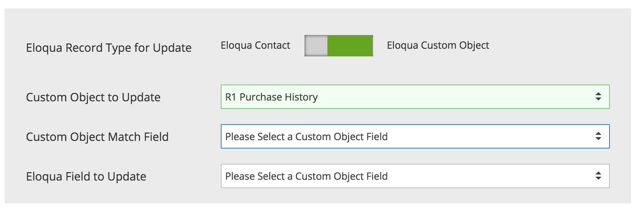Screen dimensions: 638x211
Task: Click the arrows icon on R1 Purchase History select
Action: point(598,97)
